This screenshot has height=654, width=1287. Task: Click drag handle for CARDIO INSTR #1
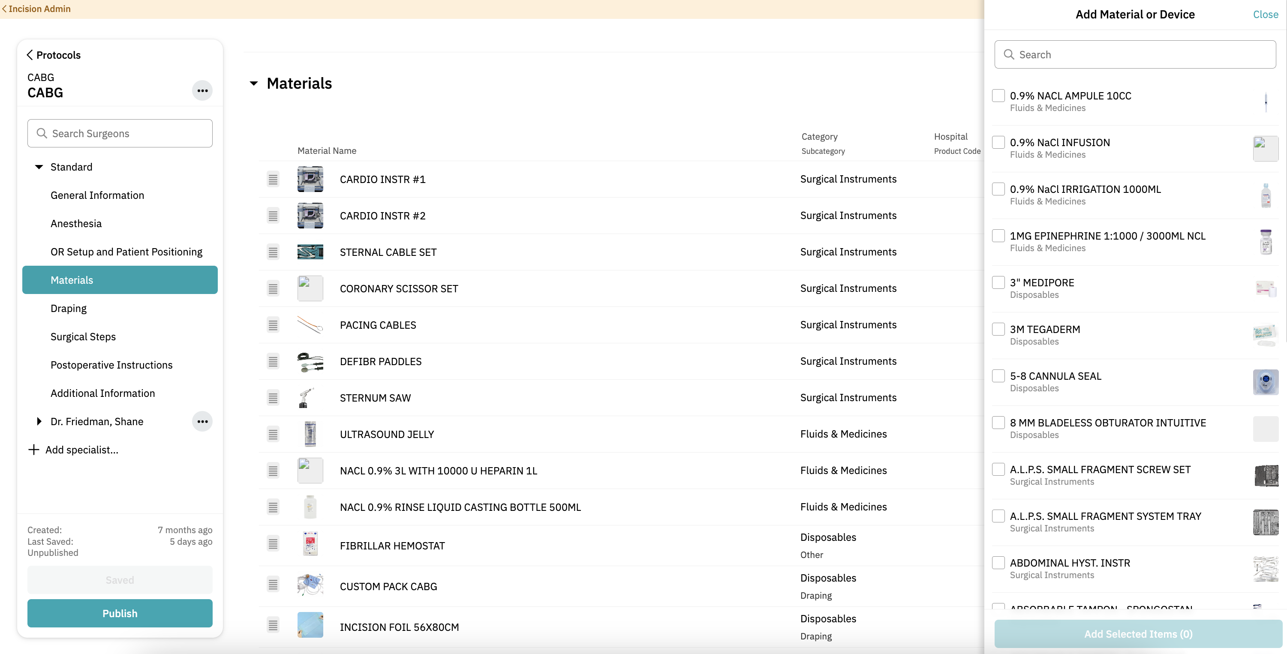(273, 180)
